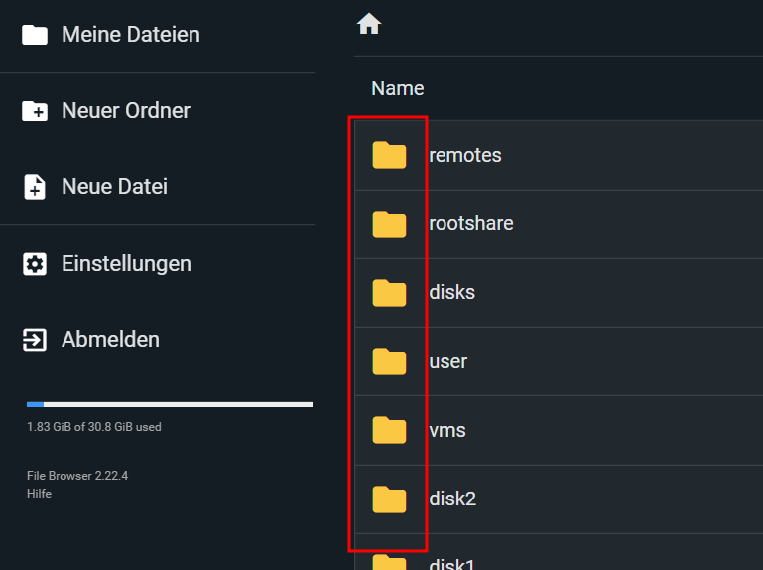Click the Abmelden label to log out
763x570 pixels.
tap(110, 339)
